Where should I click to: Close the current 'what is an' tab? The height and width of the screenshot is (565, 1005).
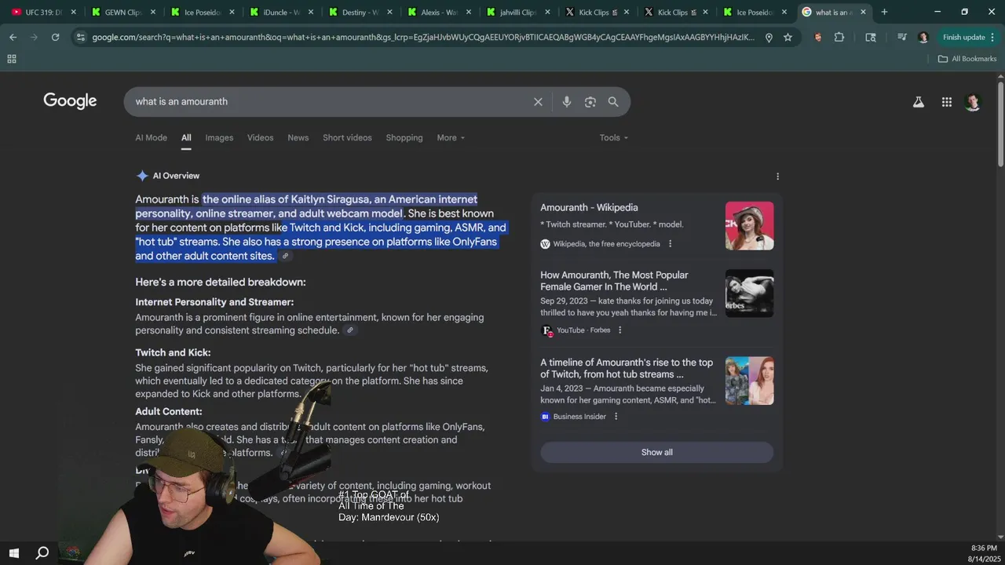coord(863,13)
